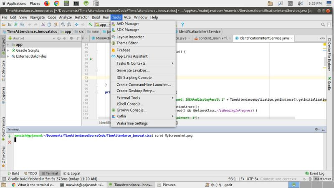Click the Terminal panel settings gear
The height and width of the screenshot is (188, 334).
coord(316,129)
